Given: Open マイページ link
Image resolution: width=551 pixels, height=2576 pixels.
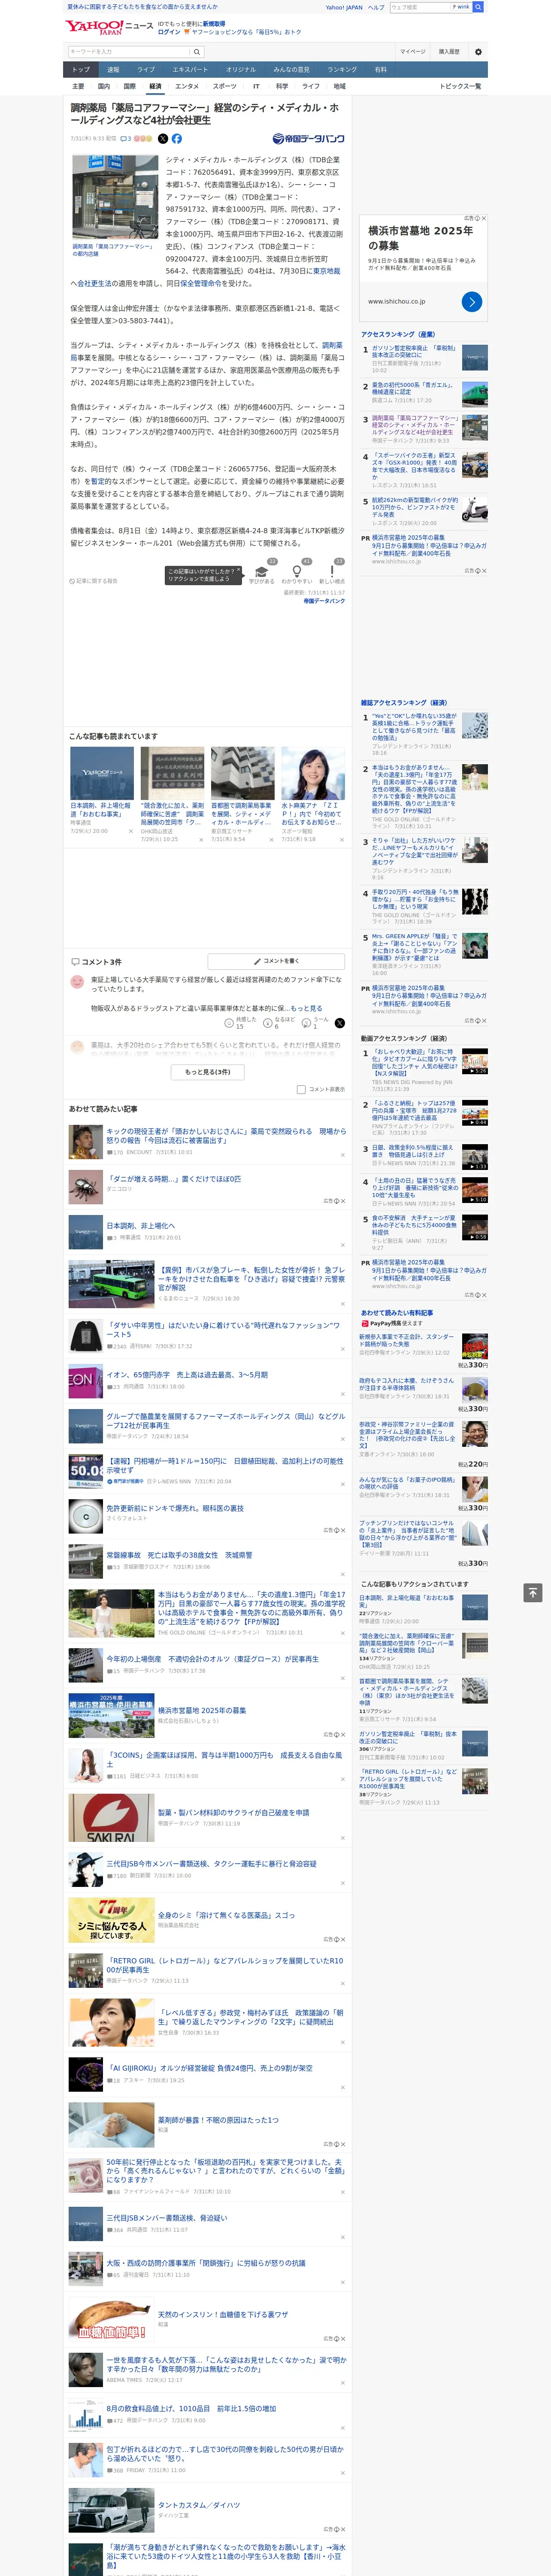Looking at the screenshot, I should (x=413, y=52).
